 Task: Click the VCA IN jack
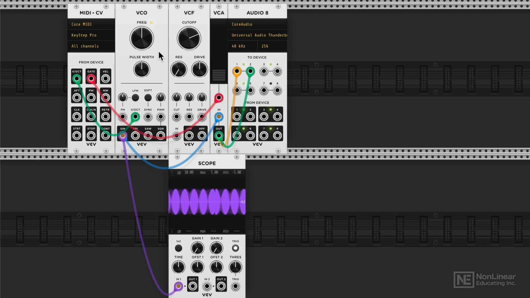point(219,117)
